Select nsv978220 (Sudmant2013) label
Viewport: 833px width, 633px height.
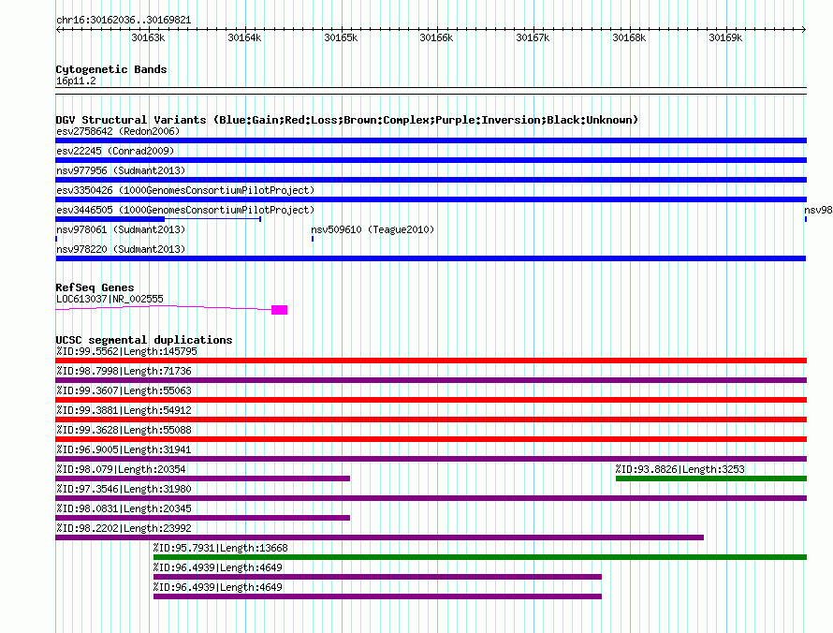click(x=121, y=249)
